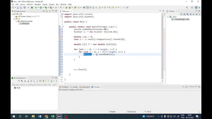Select main(String[]) method in Outline
Viewport: 212px width, 119px height.
point(181,19)
